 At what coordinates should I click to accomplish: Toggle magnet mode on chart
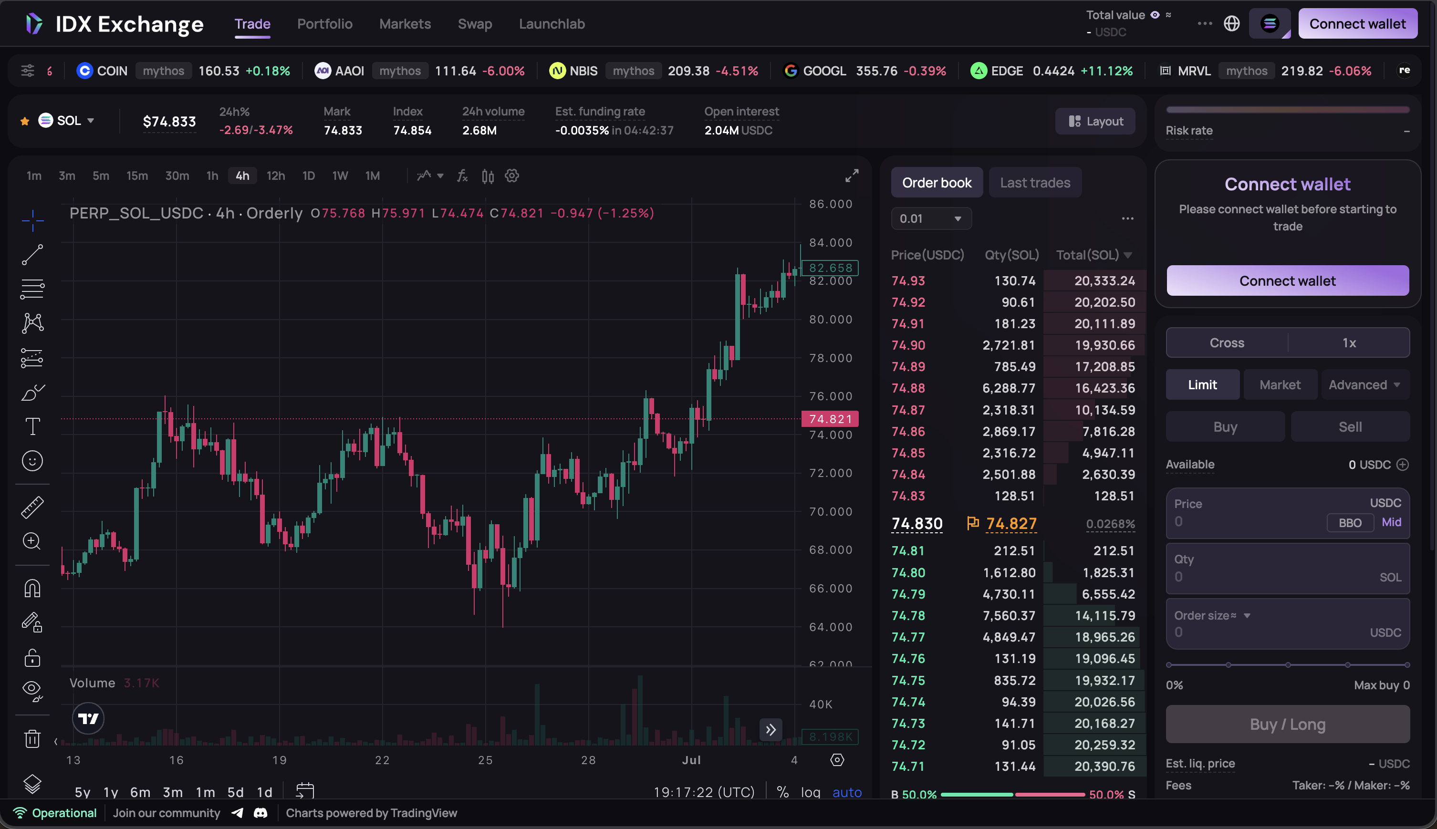point(32,588)
